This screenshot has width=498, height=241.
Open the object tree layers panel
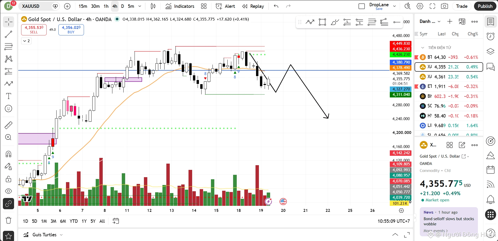click(x=491, y=51)
